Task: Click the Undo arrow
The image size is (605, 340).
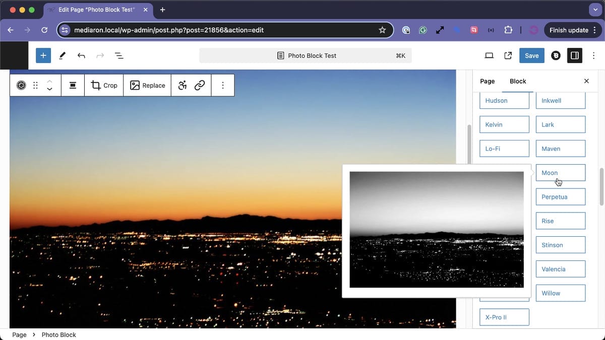Action: point(81,55)
